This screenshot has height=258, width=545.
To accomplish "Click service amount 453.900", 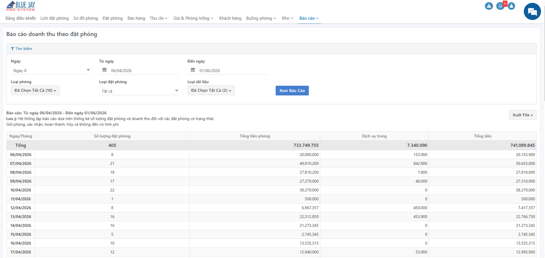I will 420,216.
